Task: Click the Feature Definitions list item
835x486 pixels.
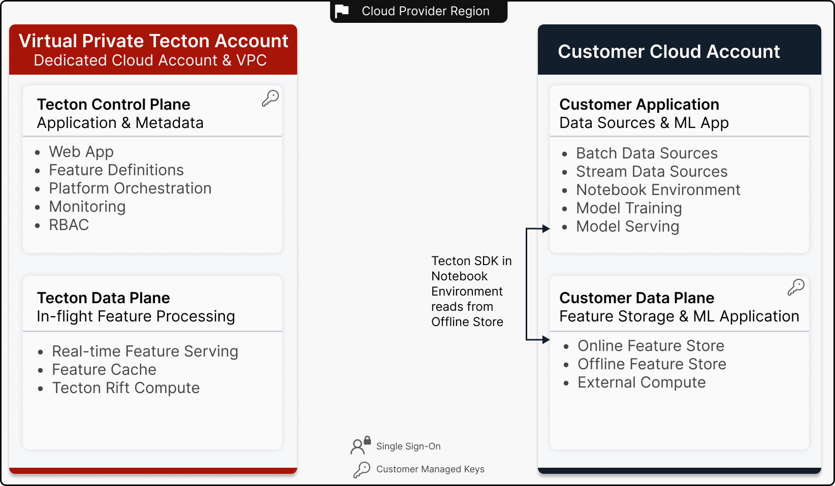Action: [116, 170]
